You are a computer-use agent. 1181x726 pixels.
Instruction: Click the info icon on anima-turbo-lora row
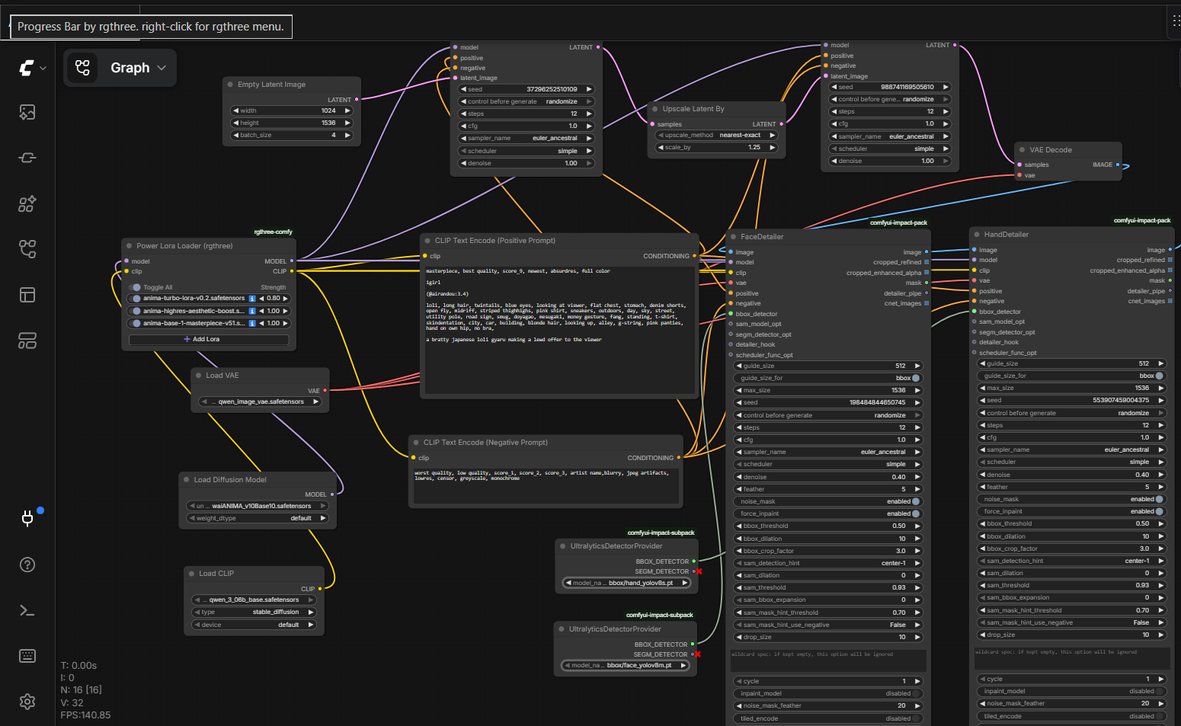pyautogui.click(x=252, y=299)
